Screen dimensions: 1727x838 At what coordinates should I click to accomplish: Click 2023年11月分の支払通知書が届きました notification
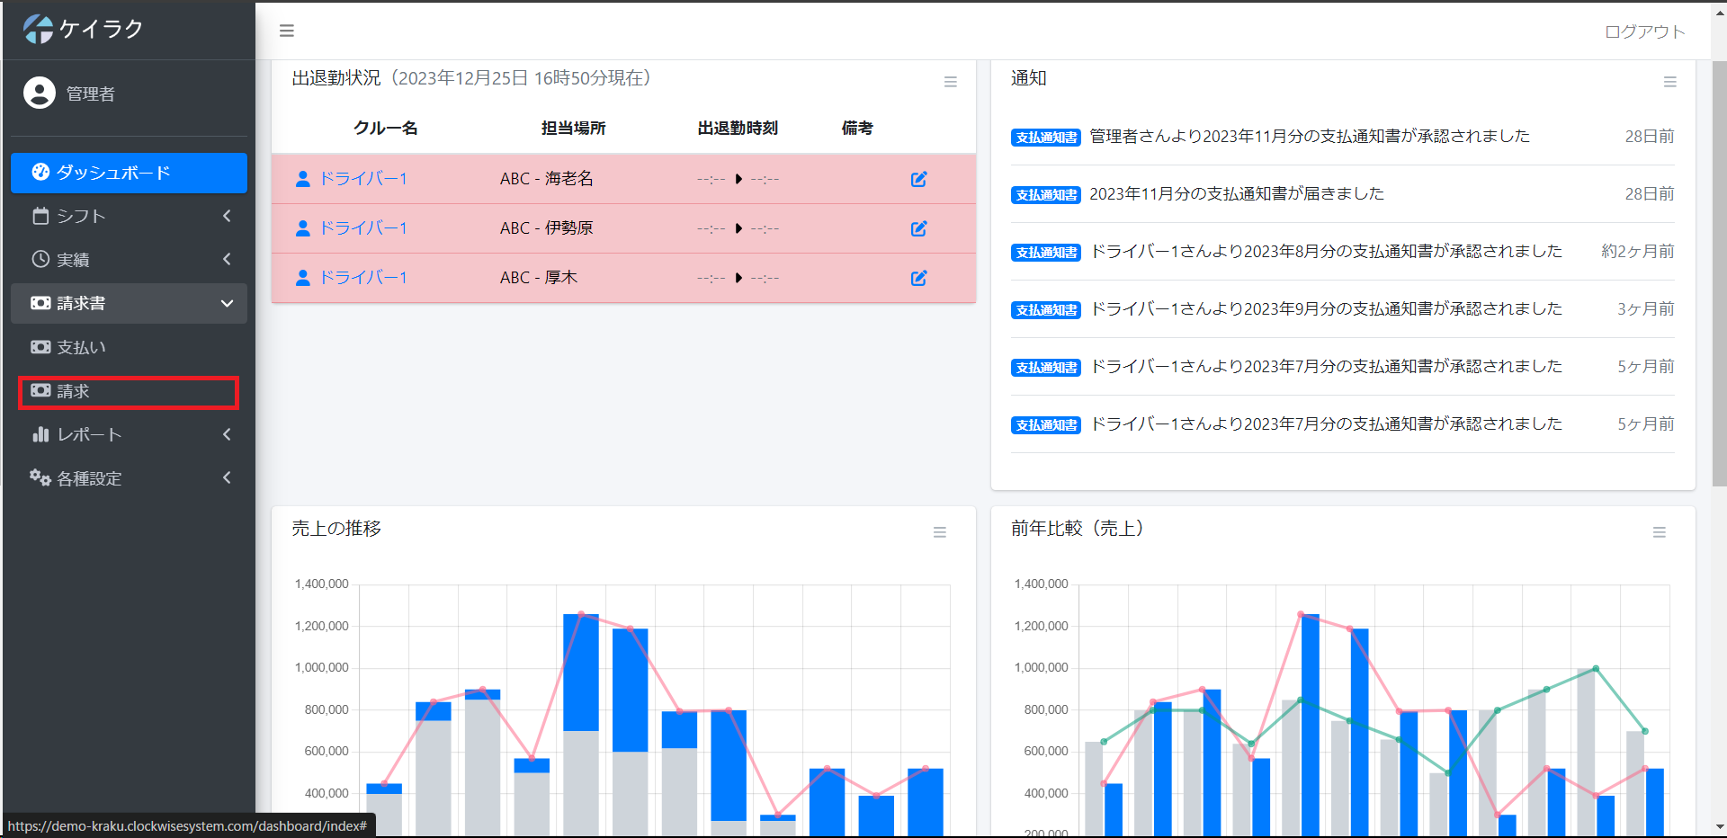pos(1237,193)
